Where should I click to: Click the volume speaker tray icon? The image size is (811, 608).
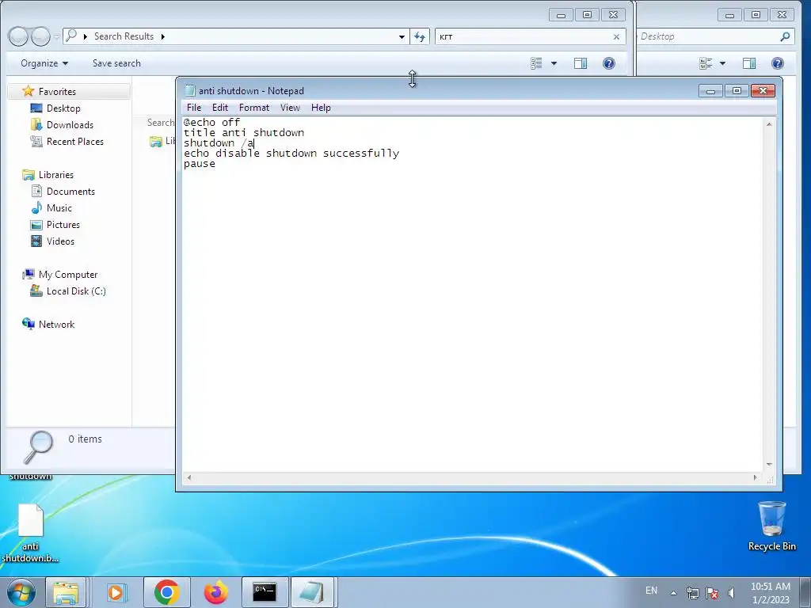(731, 593)
